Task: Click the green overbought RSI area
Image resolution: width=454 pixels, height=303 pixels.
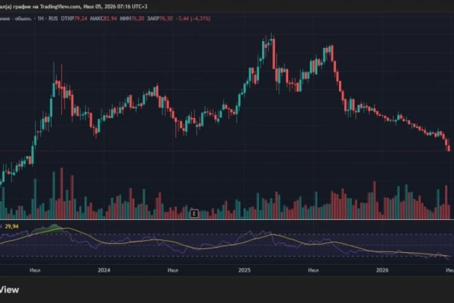Action: pos(48,229)
